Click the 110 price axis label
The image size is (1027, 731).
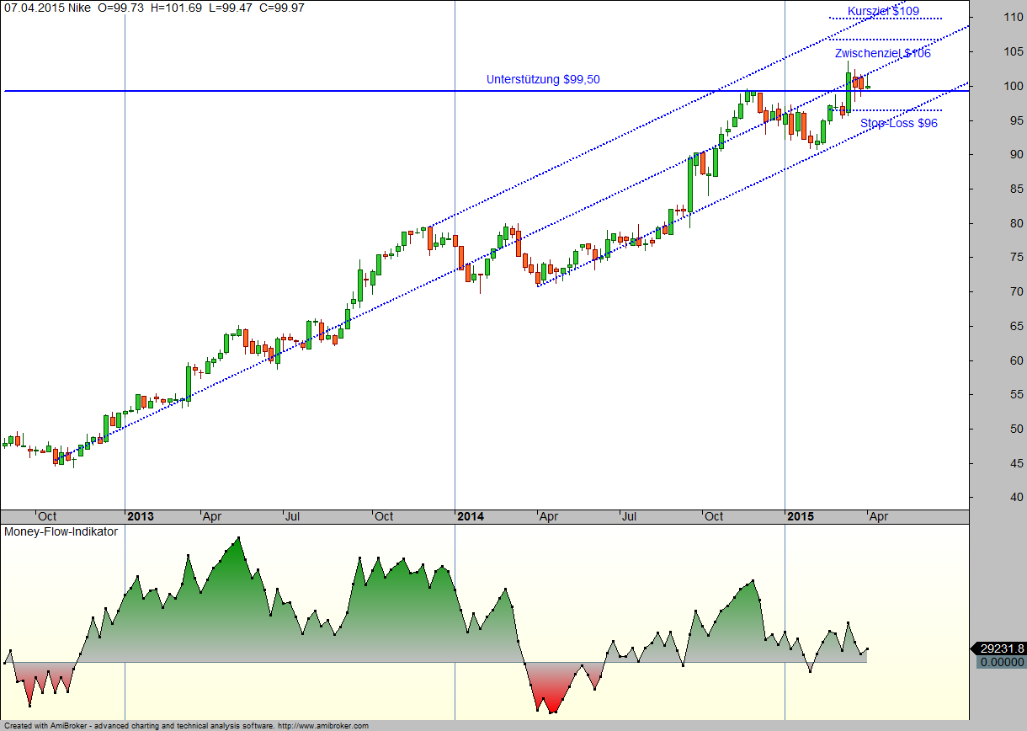point(1013,18)
